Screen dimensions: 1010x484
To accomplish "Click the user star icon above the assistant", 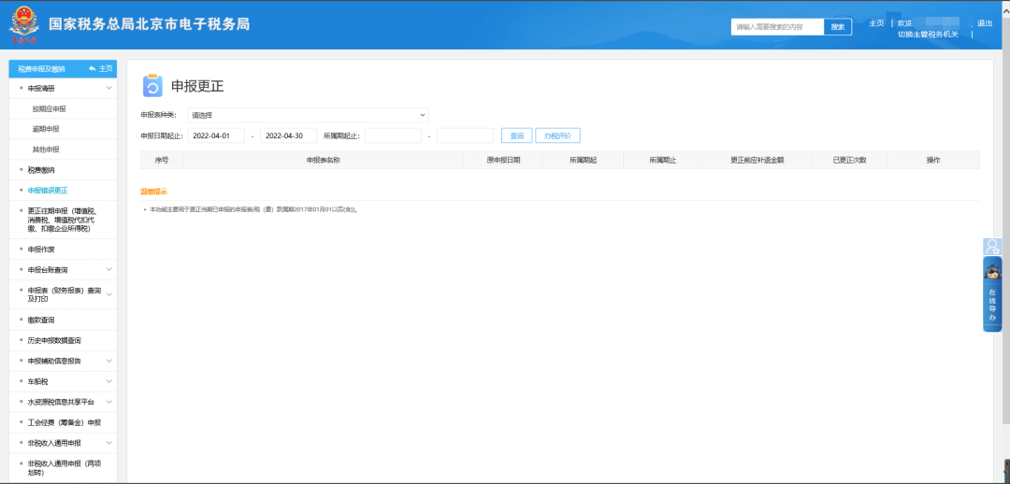I will click(x=992, y=247).
